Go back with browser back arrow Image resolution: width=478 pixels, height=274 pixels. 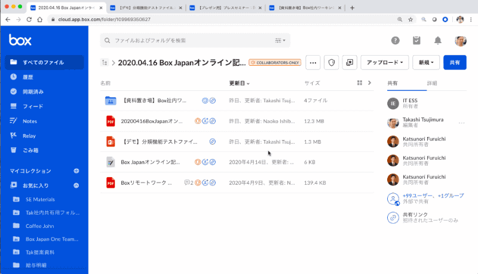tap(8, 19)
